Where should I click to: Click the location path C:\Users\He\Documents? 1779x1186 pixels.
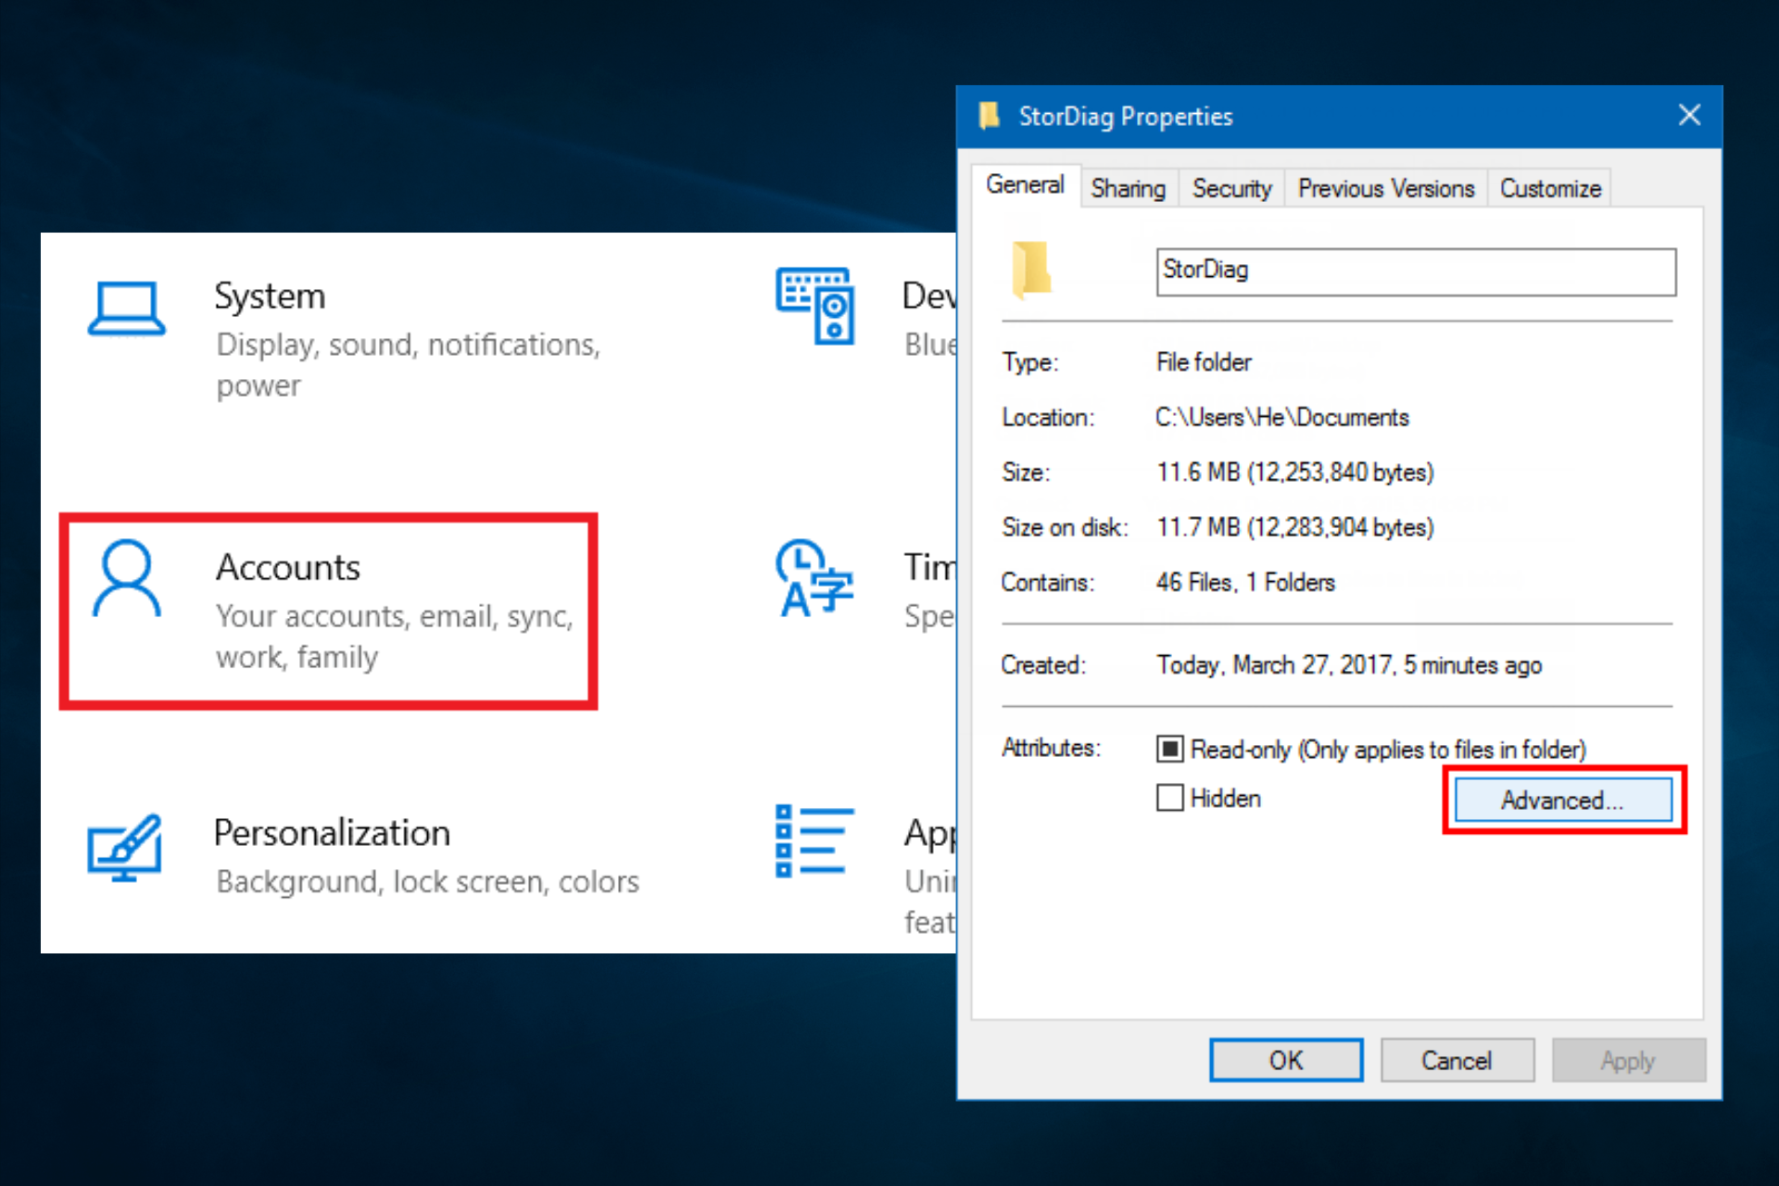[1282, 418]
